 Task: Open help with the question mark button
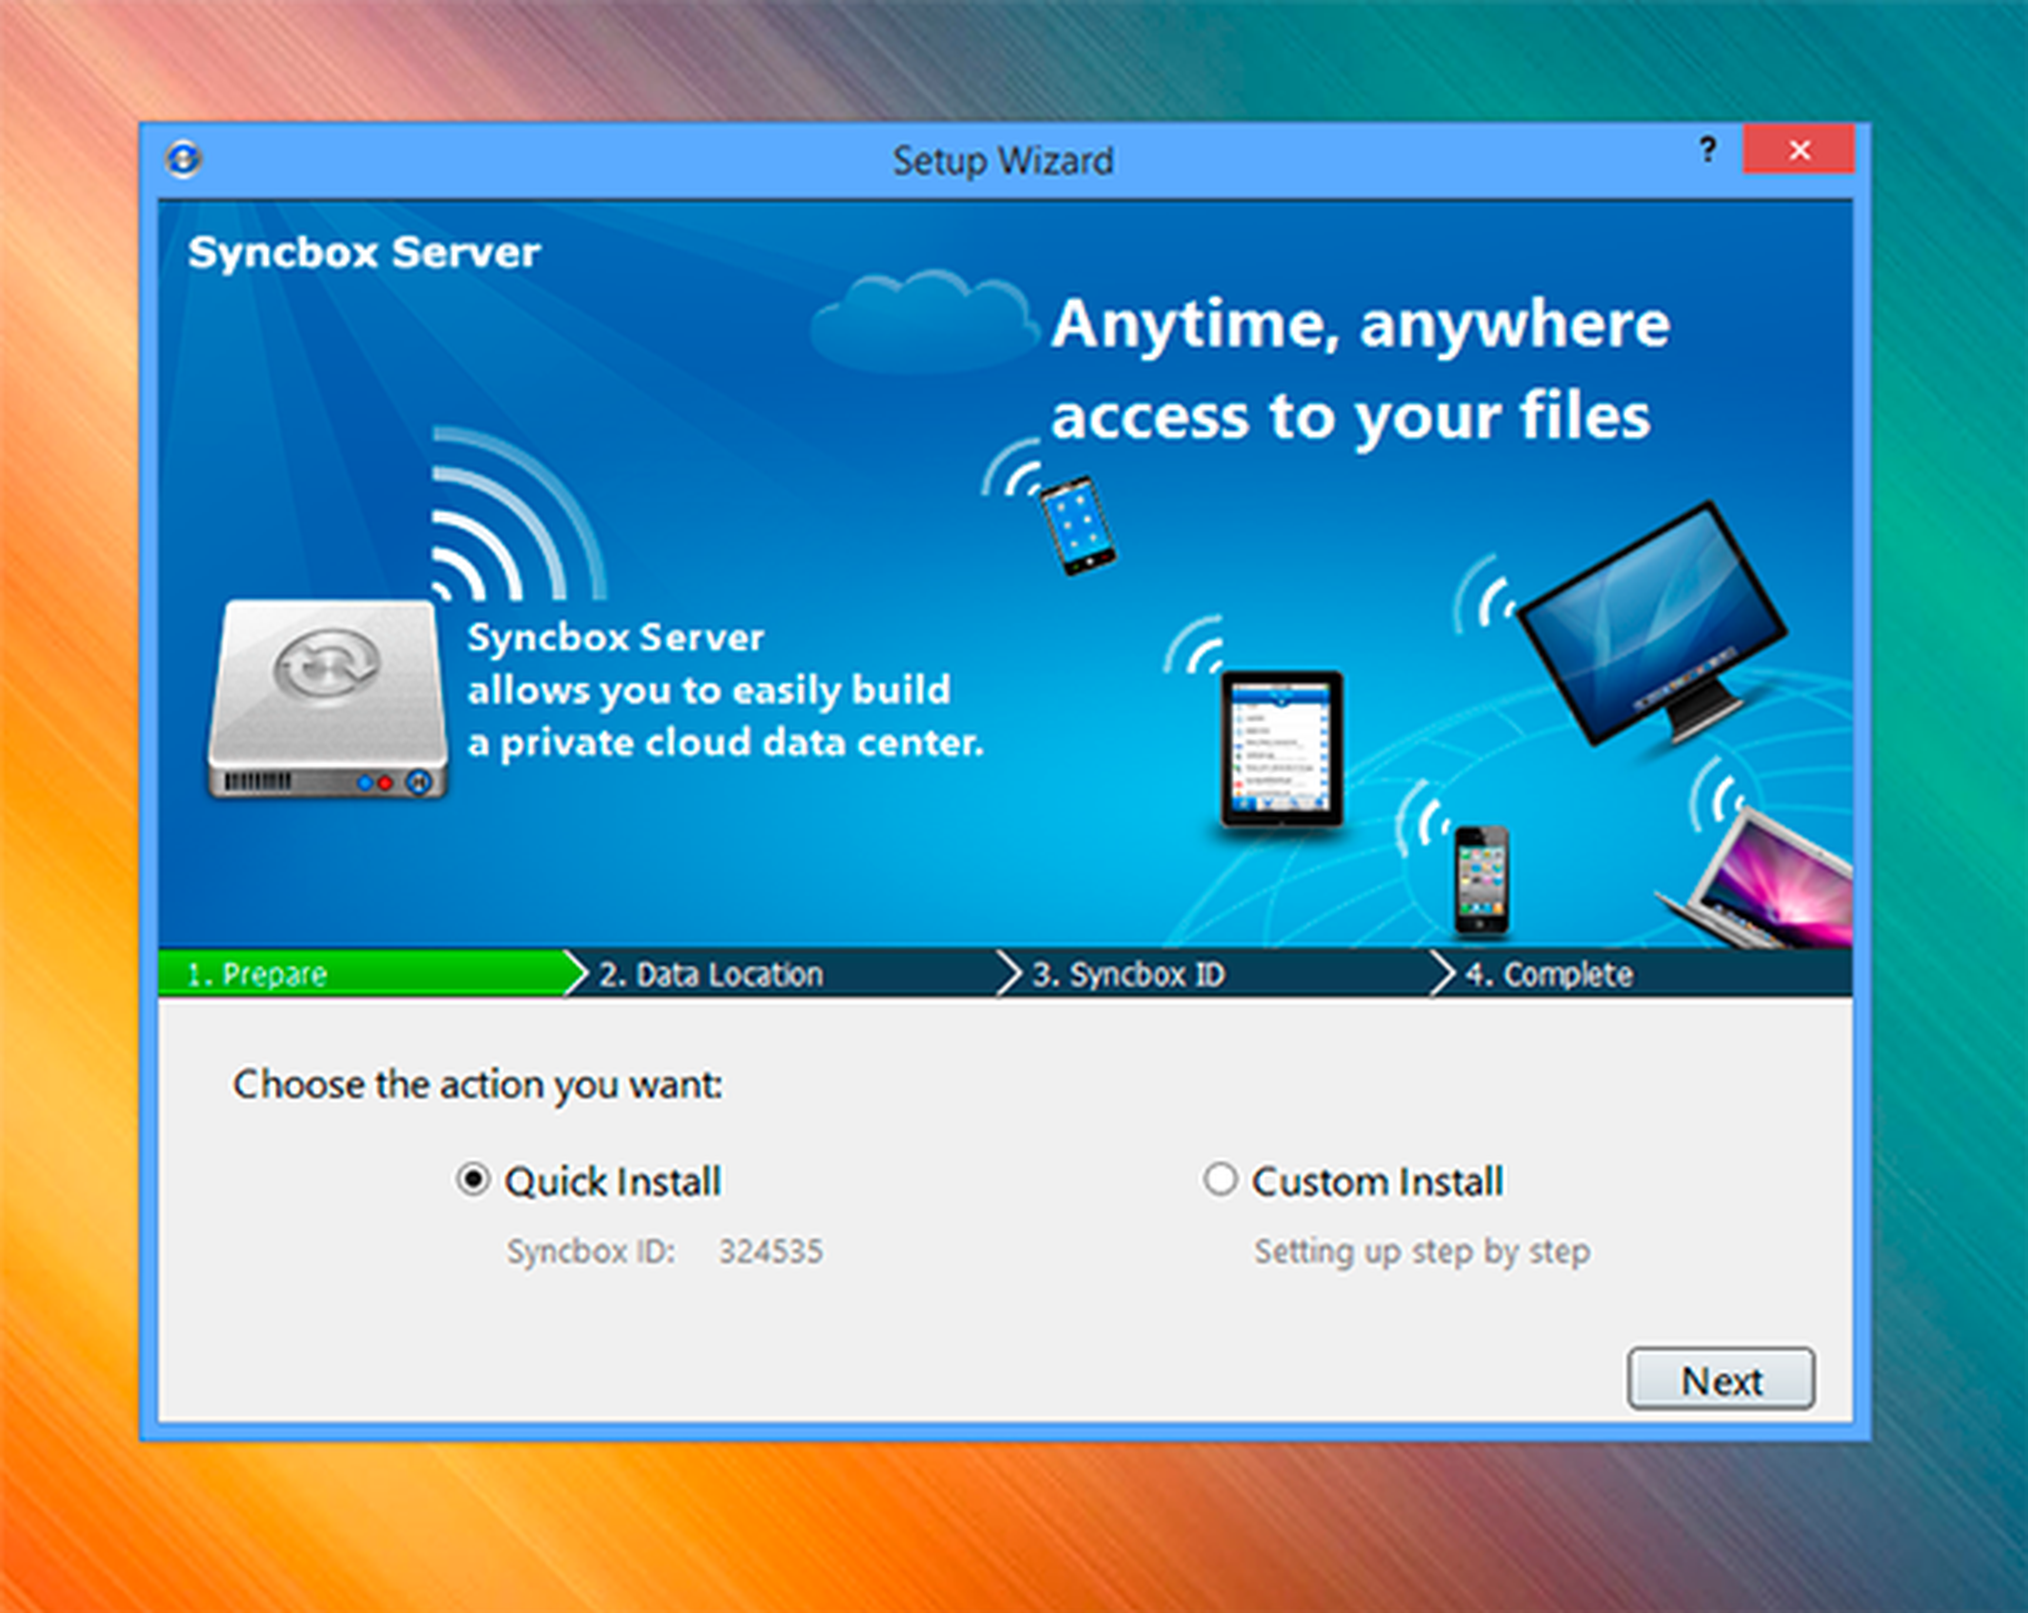pos(1707,148)
